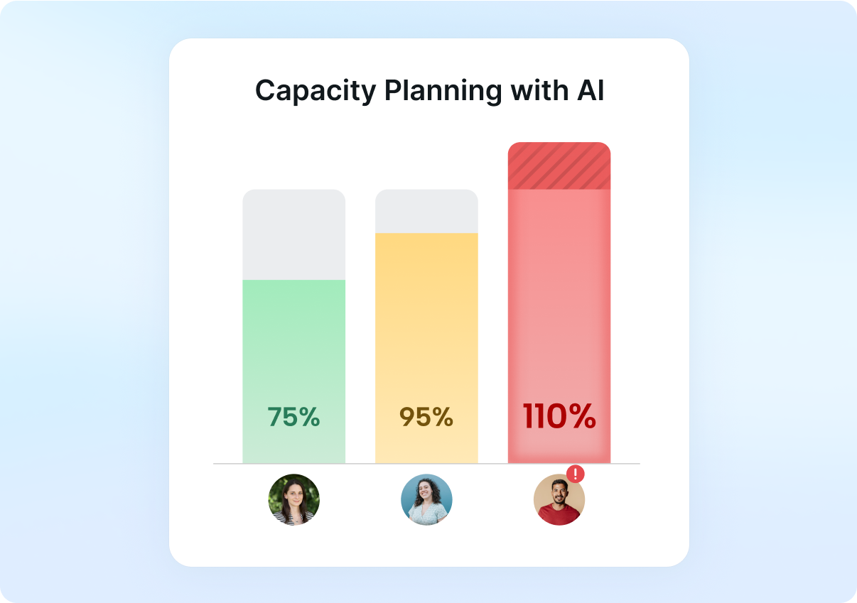857x603 pixels.
Task: Click the Capacity Planning with AI title
Action: [x=429, y=92]
